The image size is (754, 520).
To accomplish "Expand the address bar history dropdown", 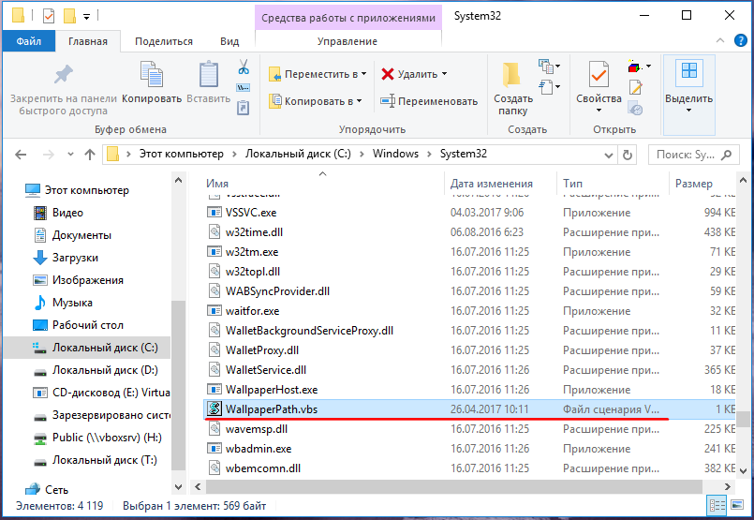I will [608, 155].
